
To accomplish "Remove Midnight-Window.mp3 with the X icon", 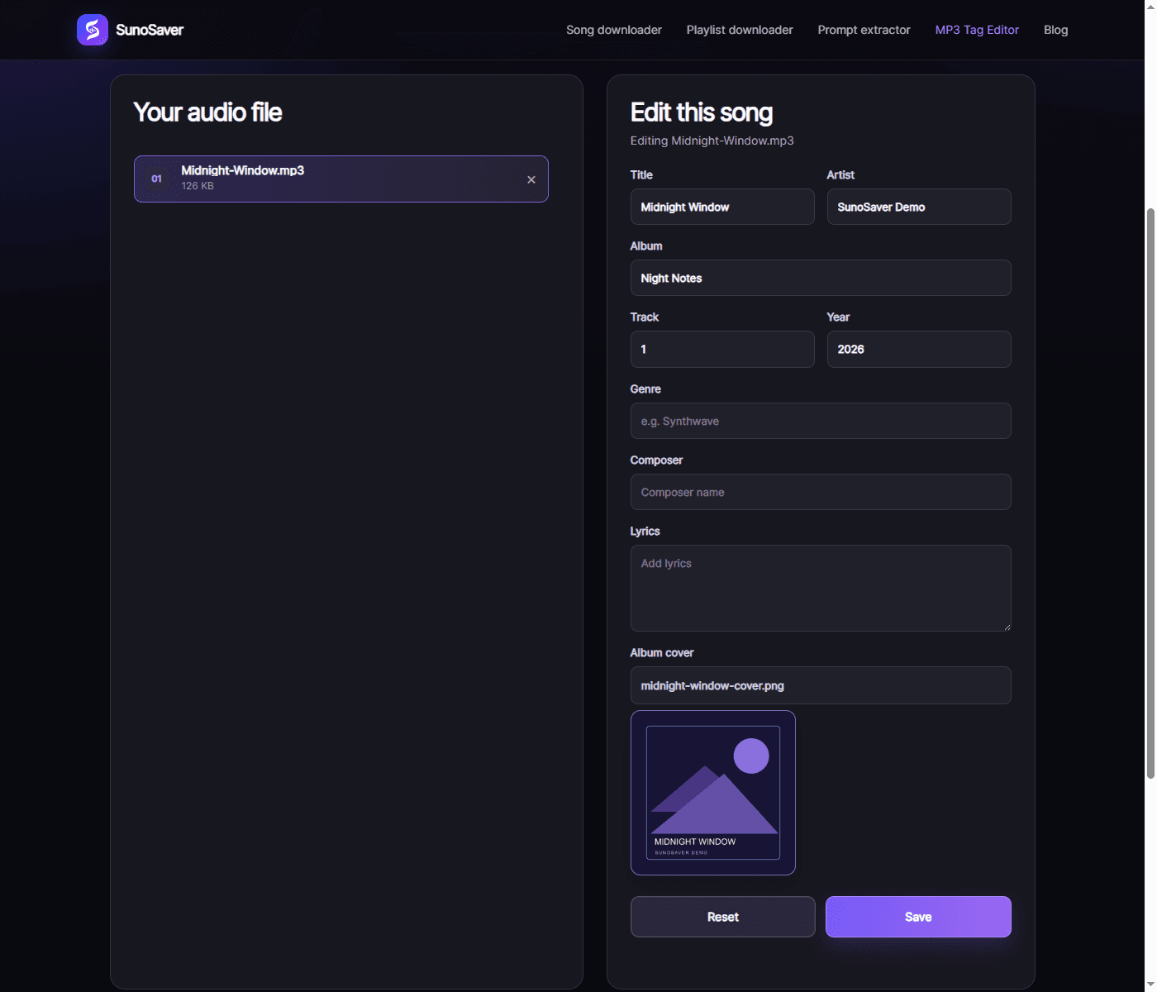I will (531, 179).
